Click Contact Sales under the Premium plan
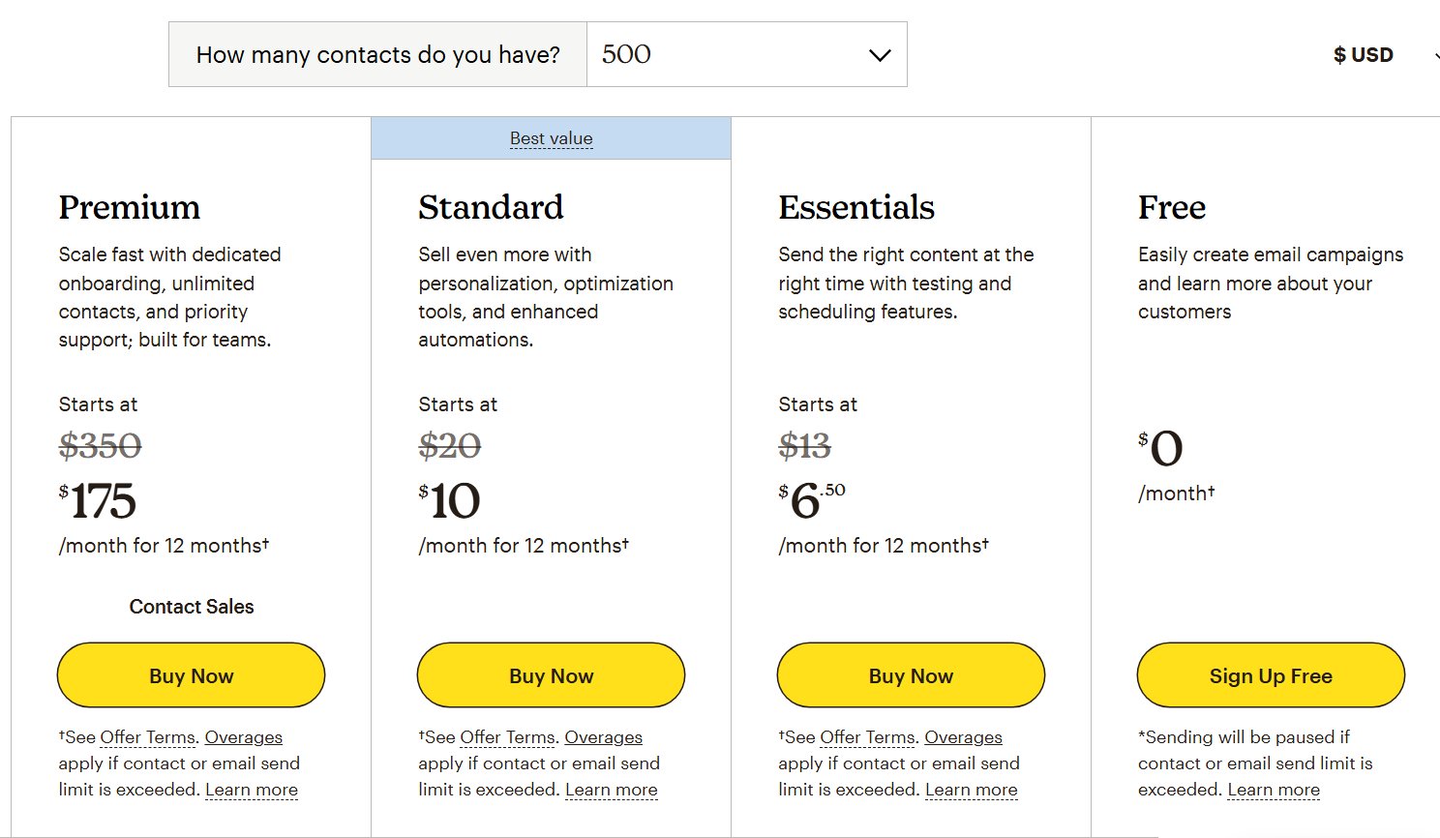 (192, 607)
